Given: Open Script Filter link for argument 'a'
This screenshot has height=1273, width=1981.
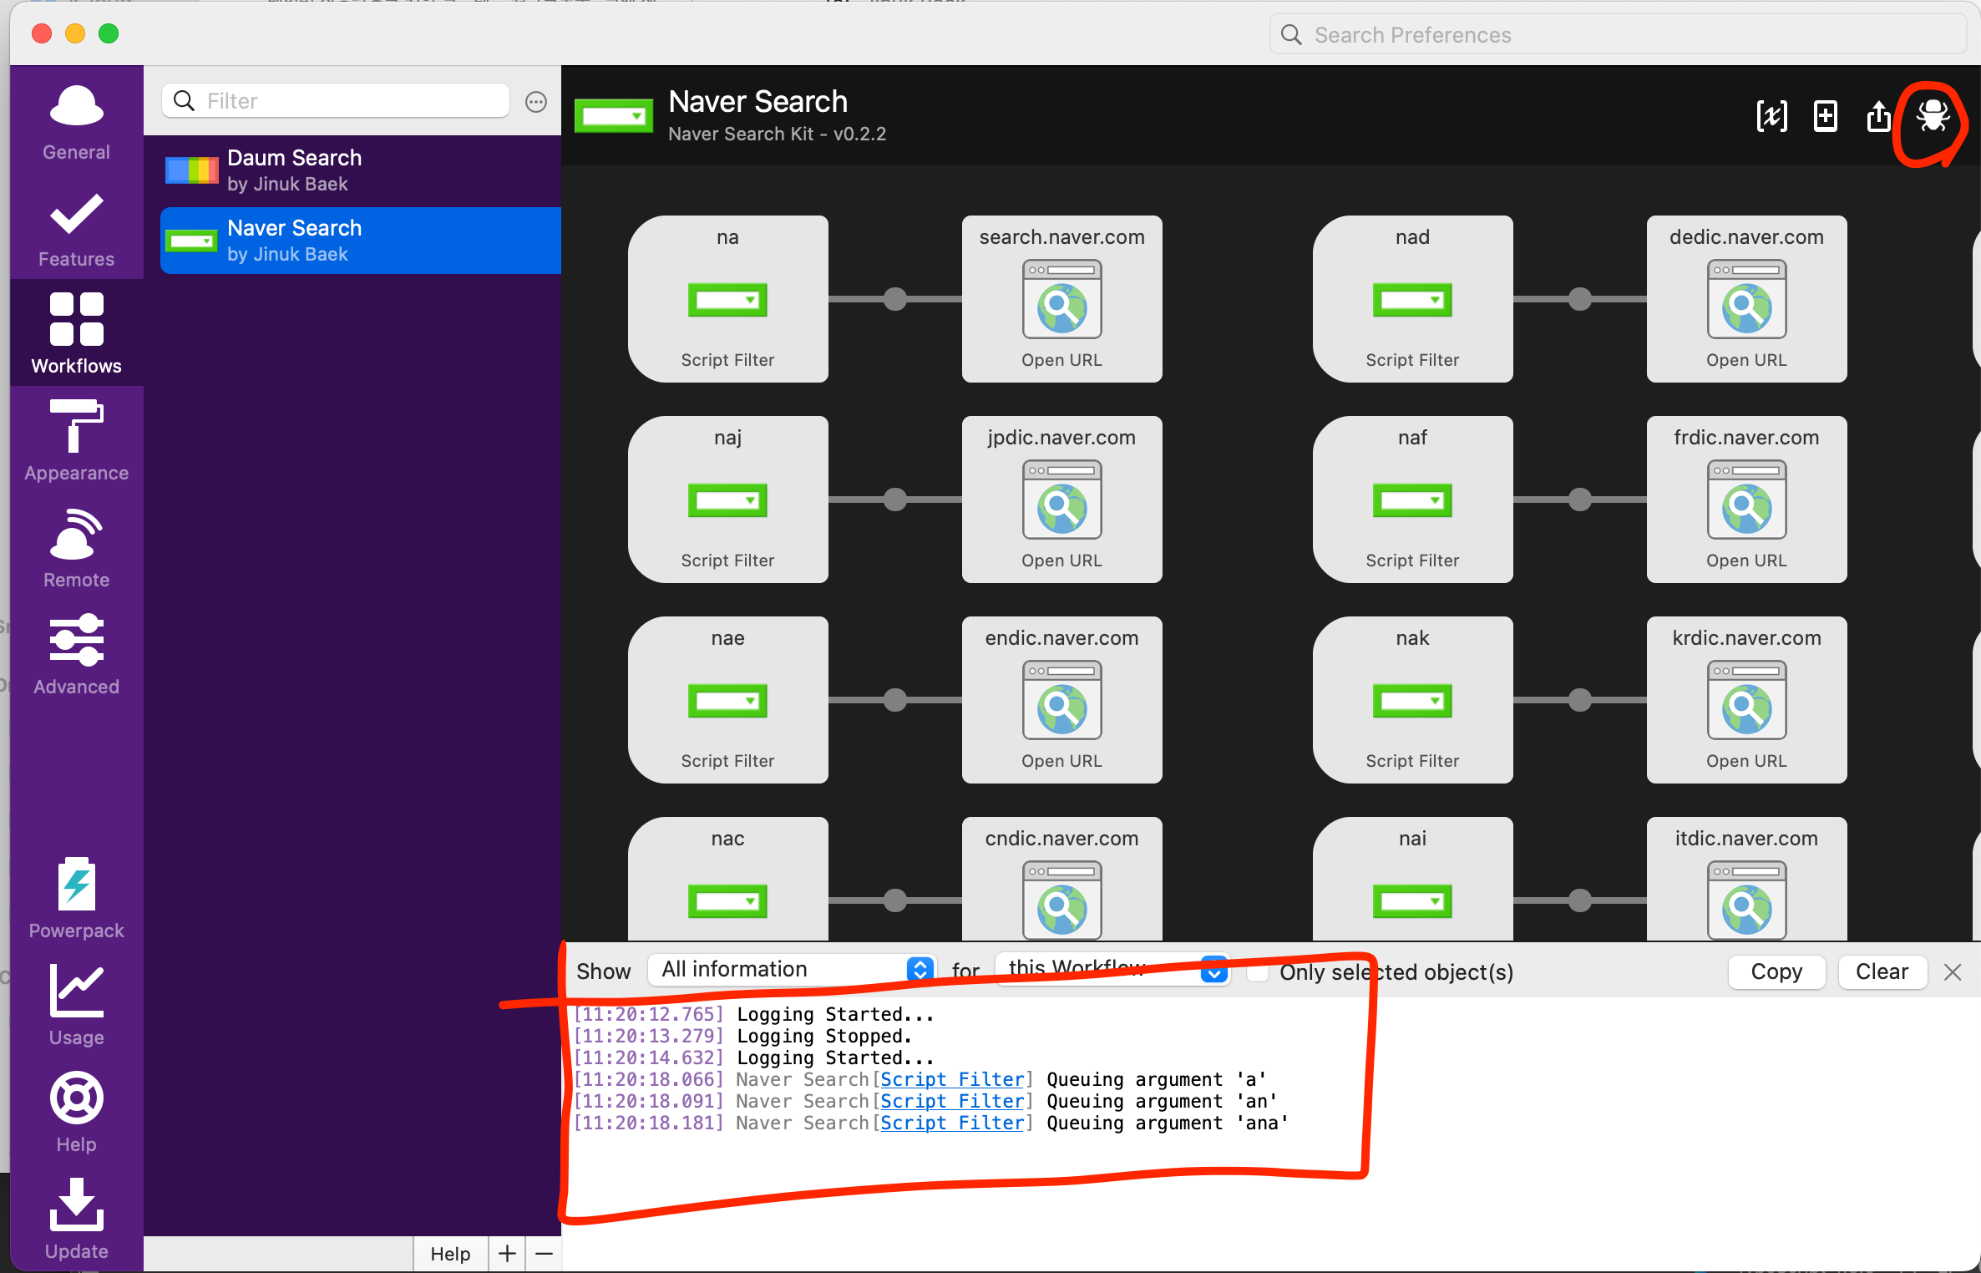Looking at the screenshot, I should click(952, 1079).
